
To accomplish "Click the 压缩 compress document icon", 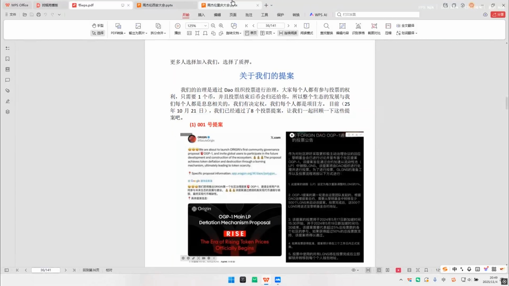I will click(388, 29).
